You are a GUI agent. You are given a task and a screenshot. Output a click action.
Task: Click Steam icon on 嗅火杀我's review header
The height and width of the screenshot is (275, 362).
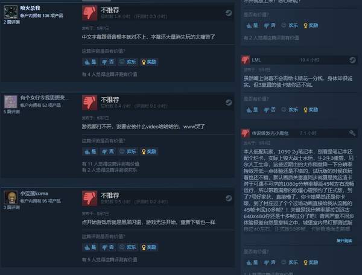coord(228,13)
